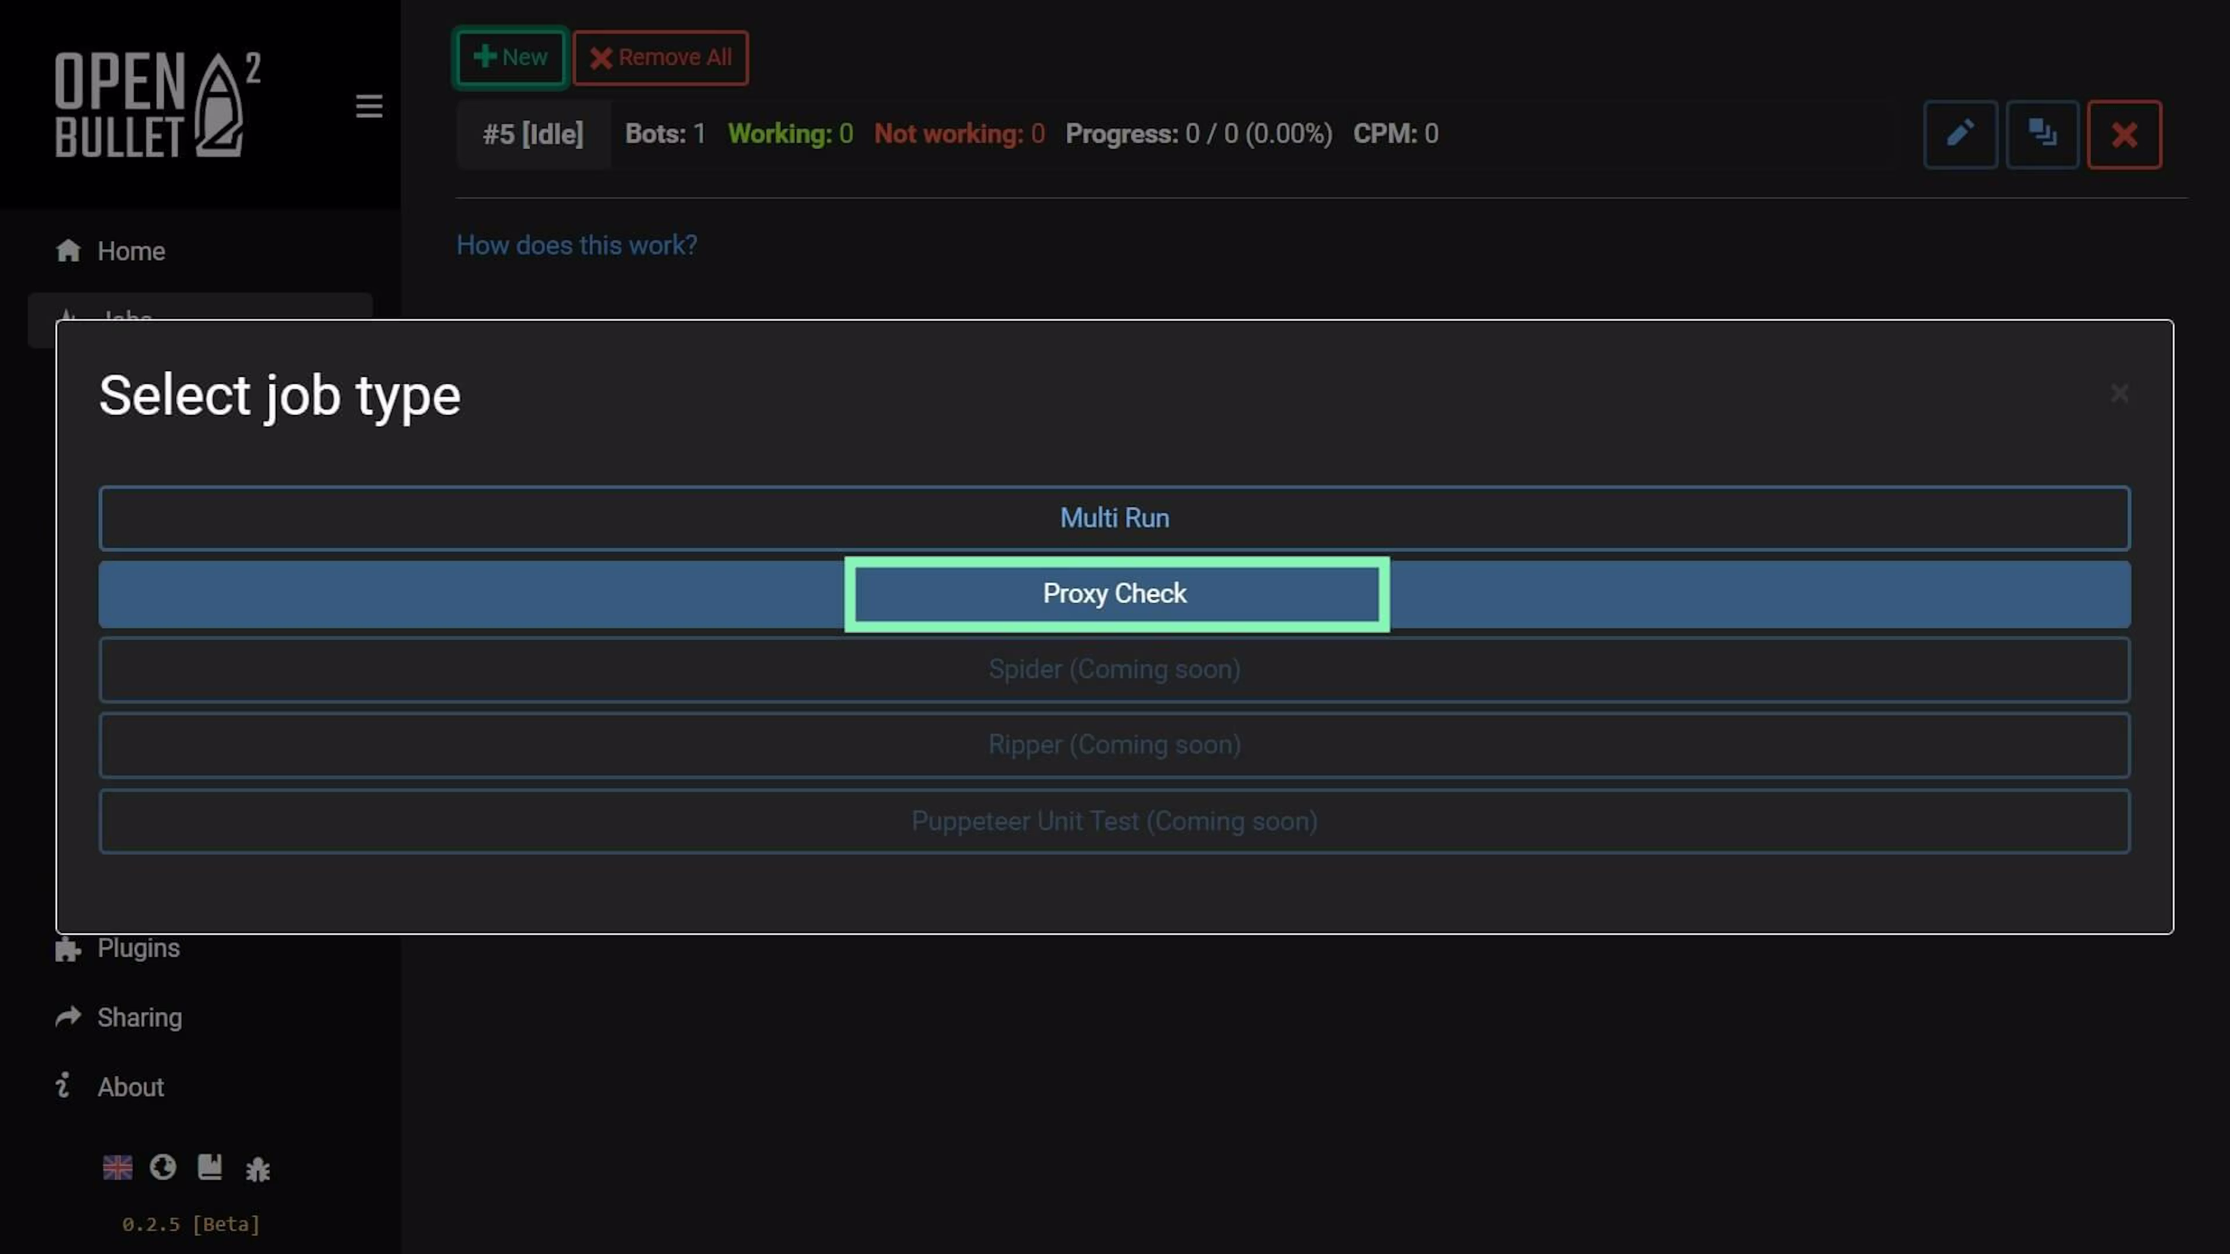Click Puppeteer Unit Test (Coming soon)

[x=1114, y=821]
